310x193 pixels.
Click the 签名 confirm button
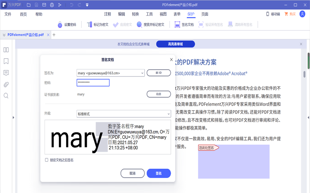[158, 173]
